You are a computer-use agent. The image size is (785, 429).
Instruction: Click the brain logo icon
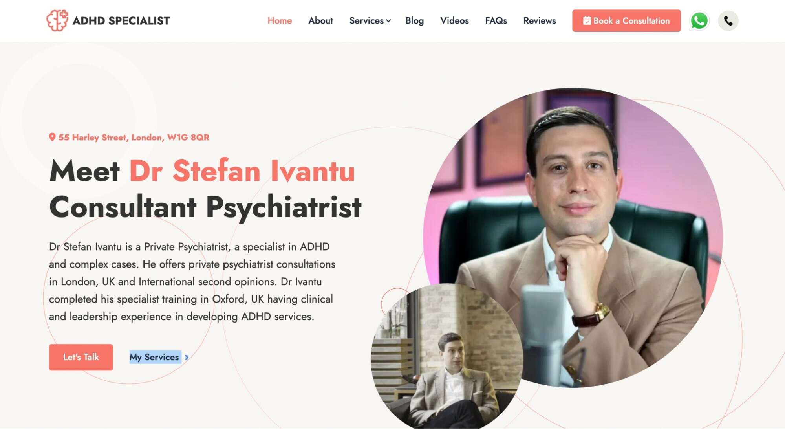coord(57,20)
